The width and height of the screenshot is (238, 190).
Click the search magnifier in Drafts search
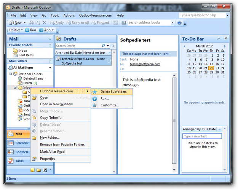click(103, 46)
